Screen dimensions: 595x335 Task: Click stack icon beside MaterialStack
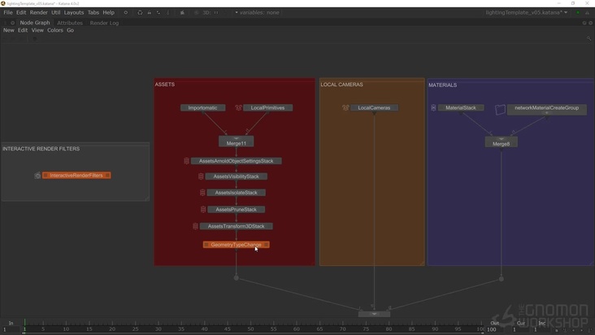[x=433, y=108]
